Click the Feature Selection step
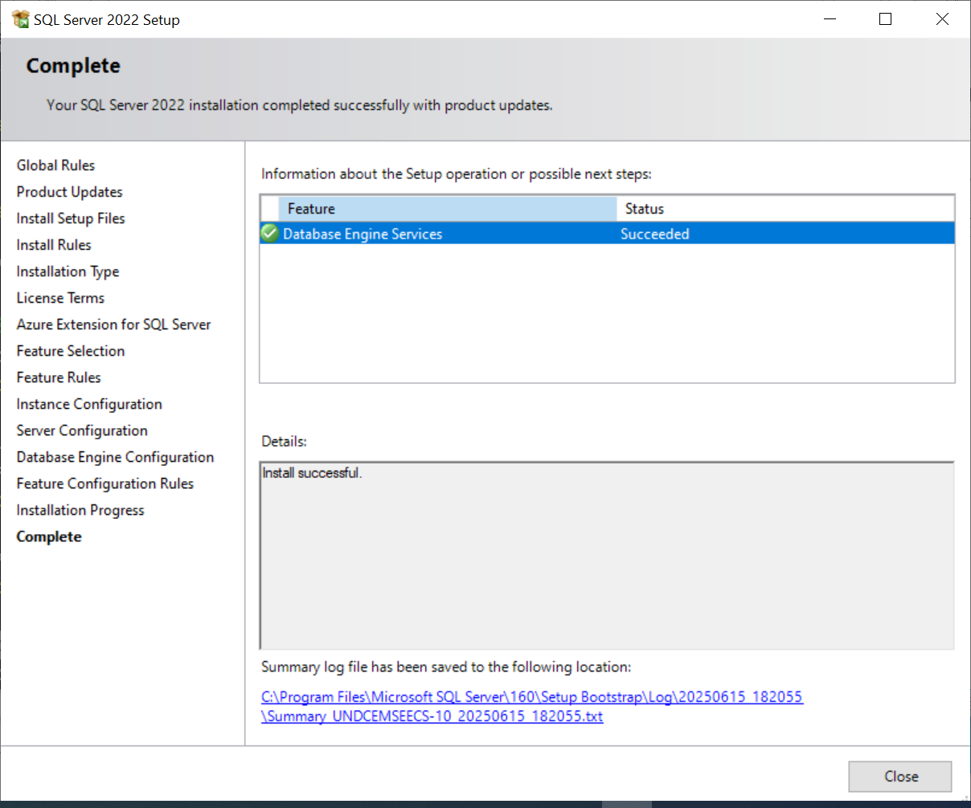The height and width of the screenshot is (808, 971). pyautogui.click(x=71, y=351)
